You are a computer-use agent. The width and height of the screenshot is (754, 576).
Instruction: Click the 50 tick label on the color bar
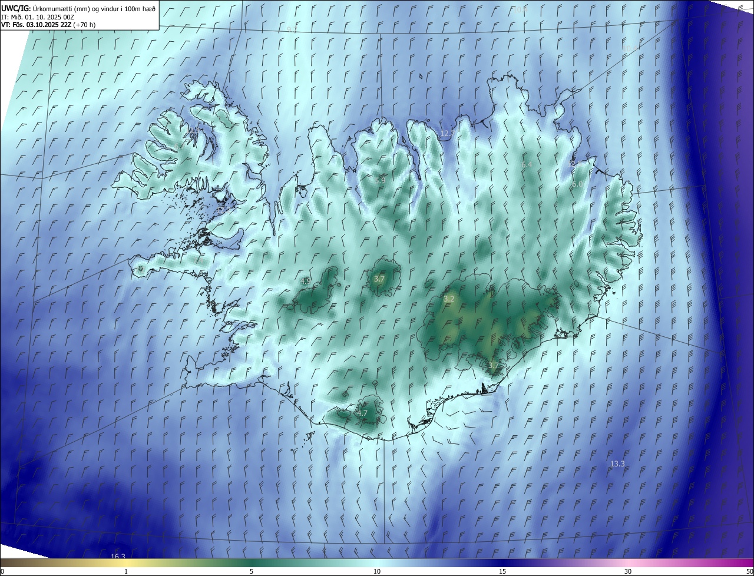[x=749, y=571]
